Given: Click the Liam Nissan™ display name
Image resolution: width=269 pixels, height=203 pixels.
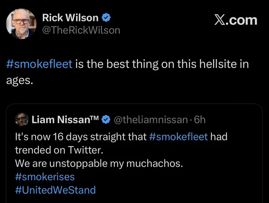Looking at the screenshot, I should click(65, 120).
